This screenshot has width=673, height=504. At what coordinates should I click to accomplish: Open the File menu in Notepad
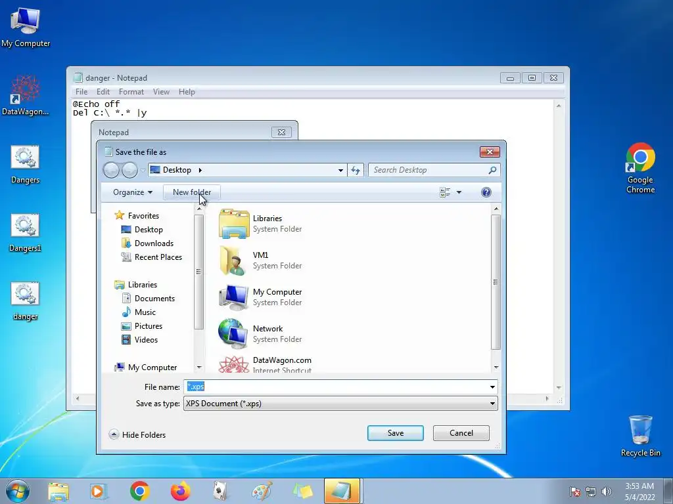pyautogui.click(x=81, y=92)
